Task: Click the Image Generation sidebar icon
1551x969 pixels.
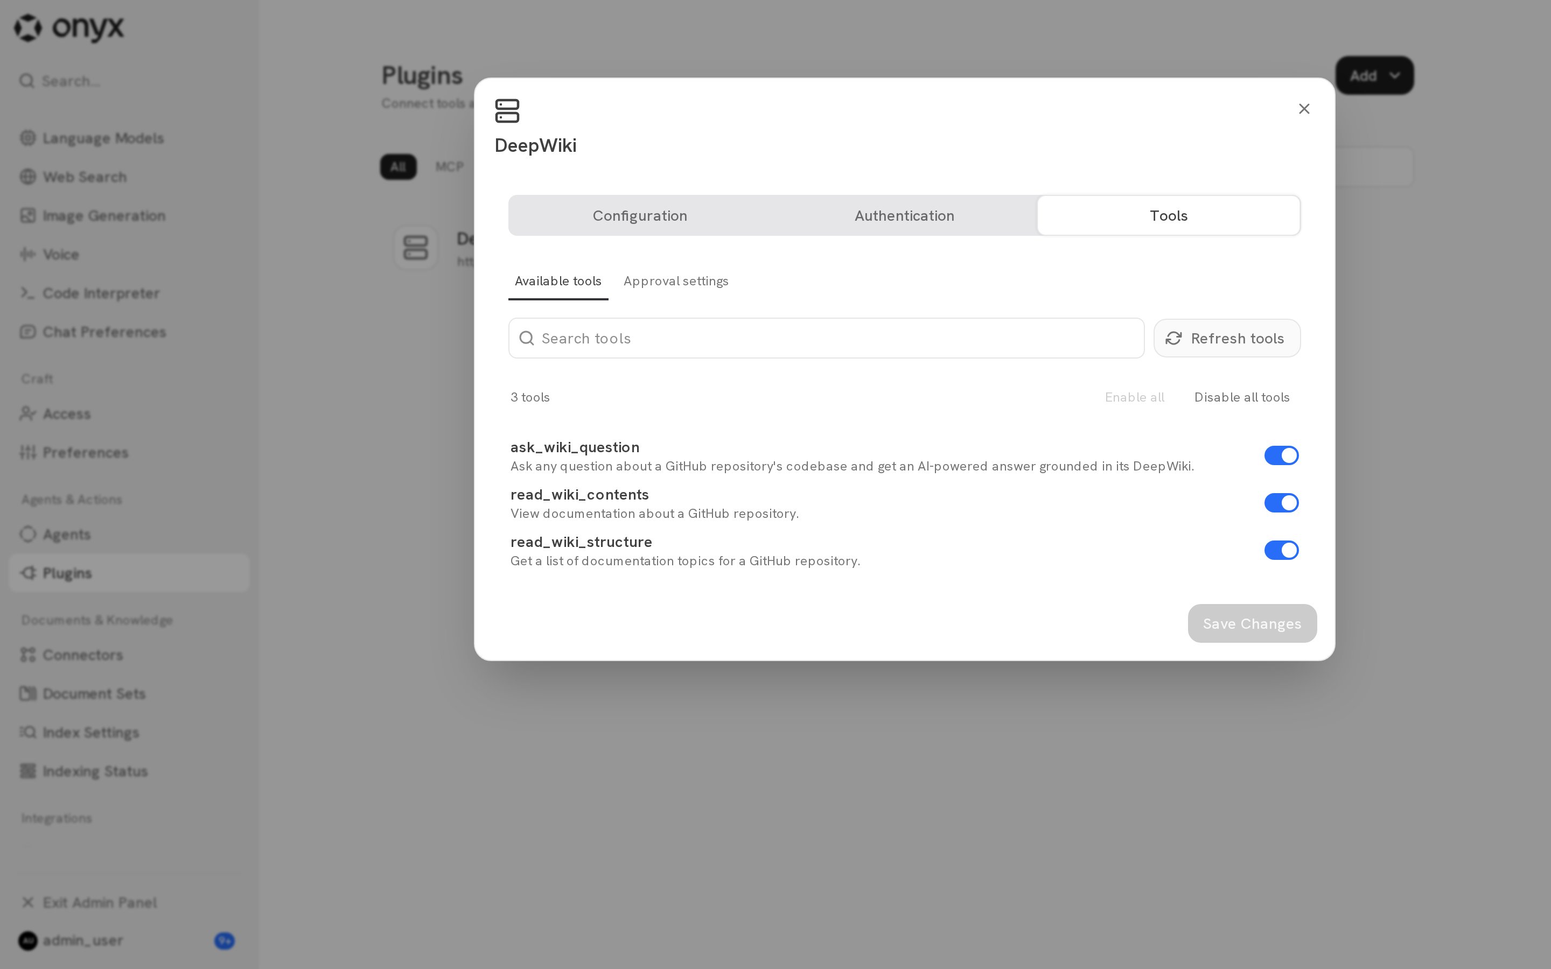Action: click(x=27, y=215)
